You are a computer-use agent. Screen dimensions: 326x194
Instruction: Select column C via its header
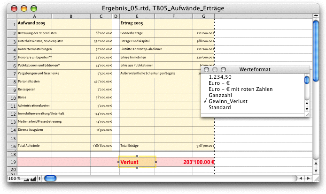click(x=101, y=16)
